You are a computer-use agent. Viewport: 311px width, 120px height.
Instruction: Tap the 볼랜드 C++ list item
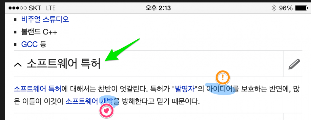click(x=39, y=32)
